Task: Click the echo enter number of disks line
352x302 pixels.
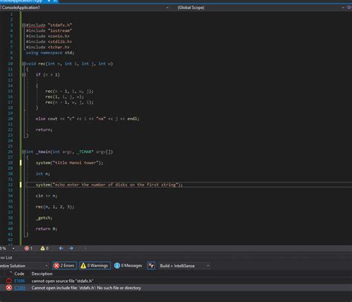Action: (x=109, y=185)
